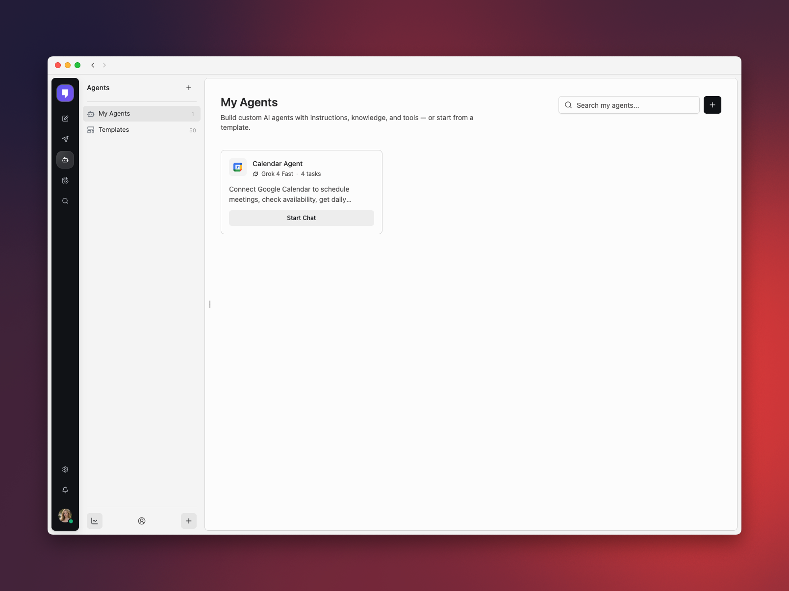Click the Grok 4 Fast model label
The height and width of the screenshot is (591, 789).
tap(277, 174)
